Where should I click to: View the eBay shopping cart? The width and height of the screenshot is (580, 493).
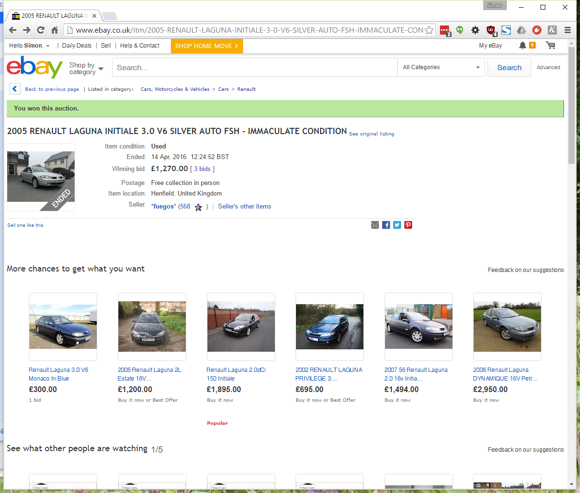point(551,45)
